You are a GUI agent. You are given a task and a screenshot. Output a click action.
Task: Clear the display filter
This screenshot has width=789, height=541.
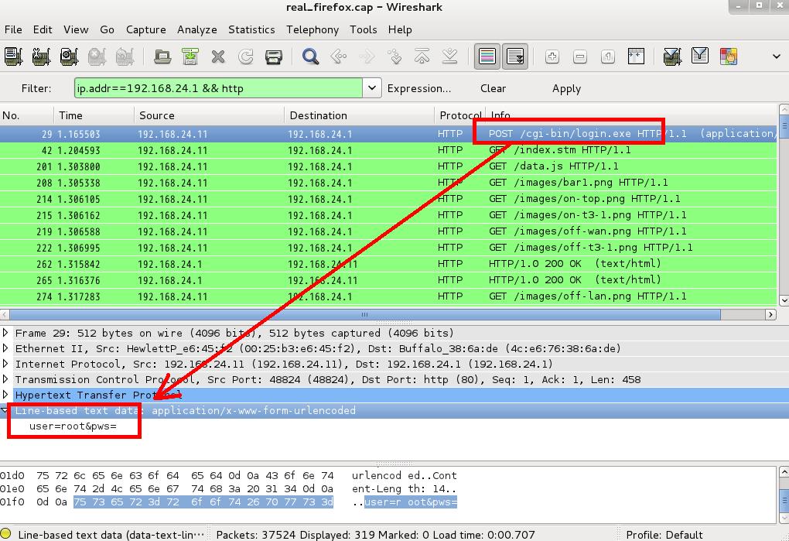click(494, 88)
